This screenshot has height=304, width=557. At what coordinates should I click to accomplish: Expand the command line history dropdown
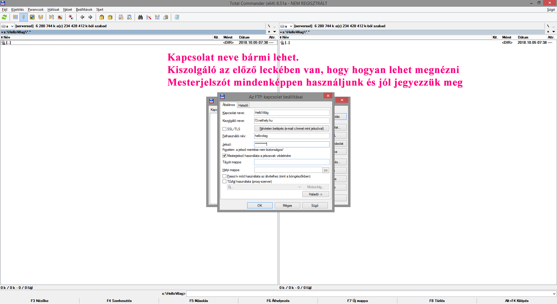(554, 294)
